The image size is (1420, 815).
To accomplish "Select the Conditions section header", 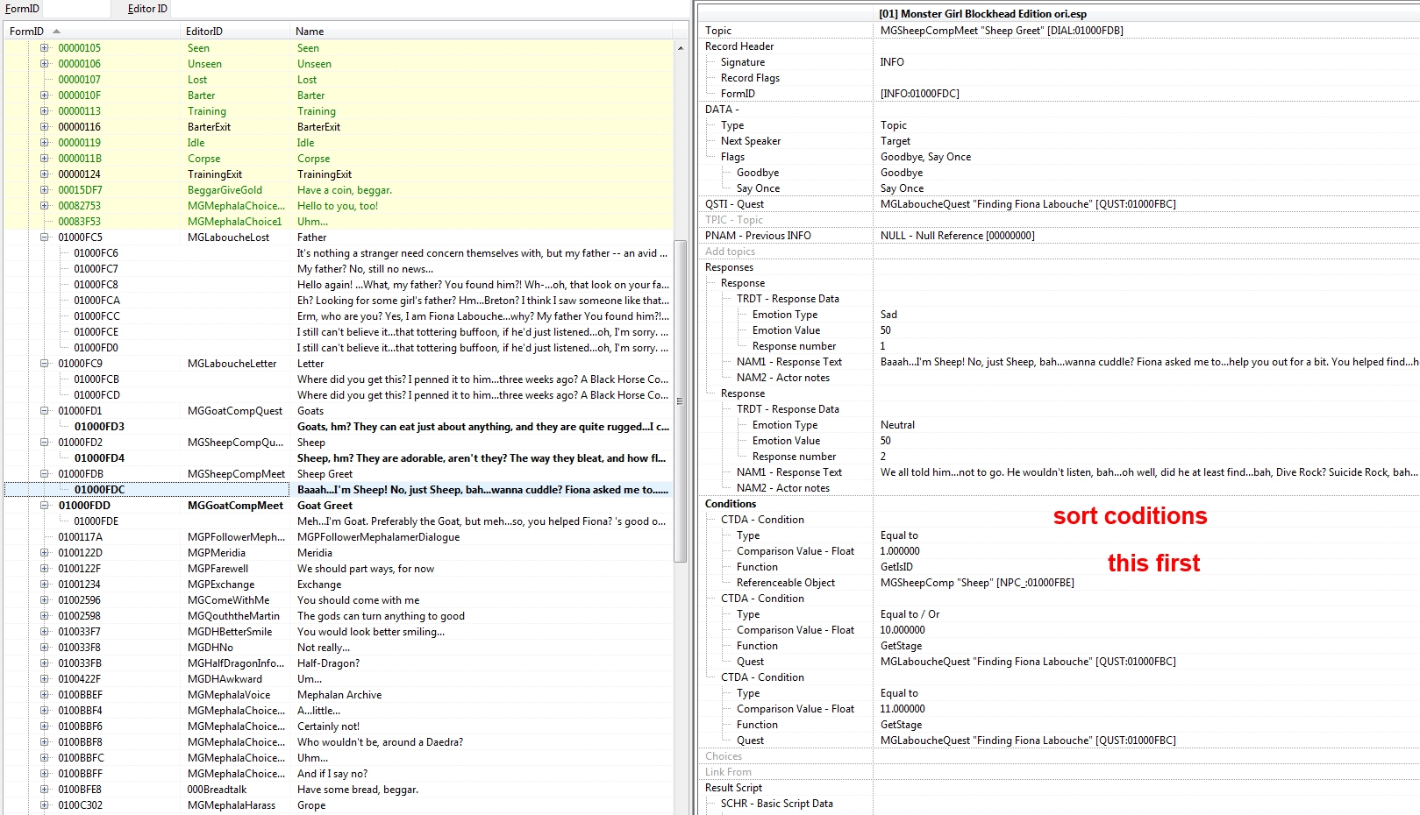I will coord(1059,504).
